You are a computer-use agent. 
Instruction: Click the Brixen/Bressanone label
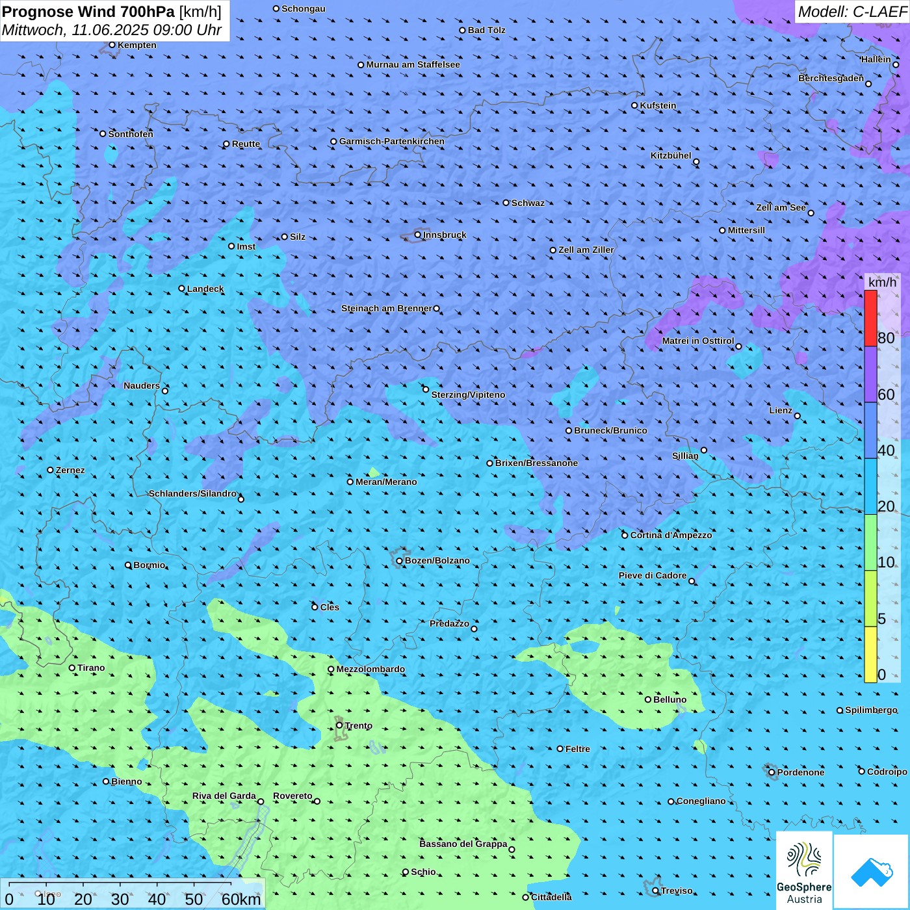click(x=536, y=463)
